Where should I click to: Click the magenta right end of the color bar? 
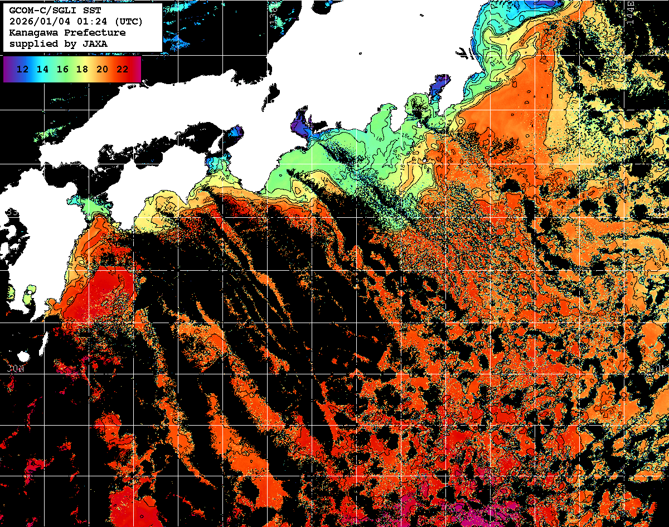coord(137,70)
